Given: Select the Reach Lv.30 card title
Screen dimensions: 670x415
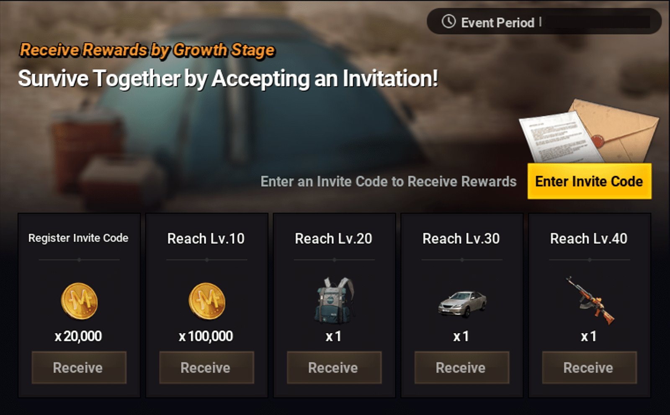Looking at the screenshot, I should click(461, 238).
